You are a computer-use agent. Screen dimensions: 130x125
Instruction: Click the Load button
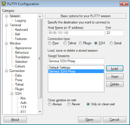pyautogui.click(x=115, y=68)
